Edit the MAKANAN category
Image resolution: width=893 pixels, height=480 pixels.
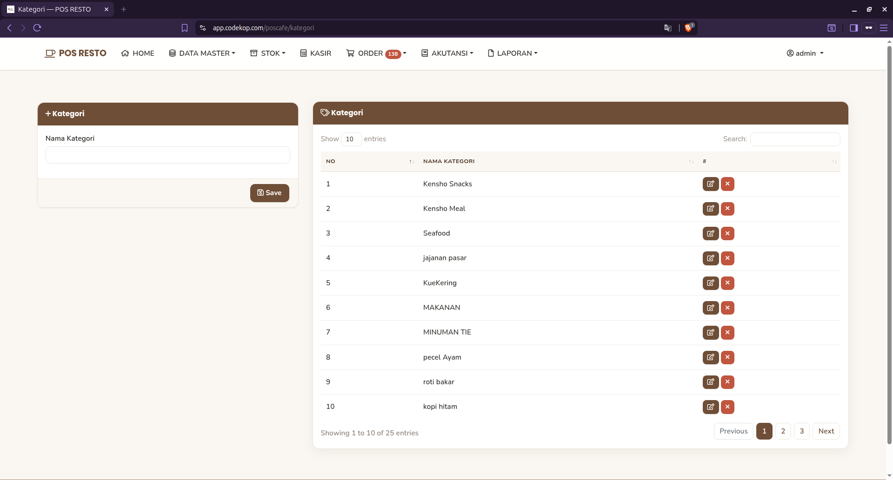[x=710, y=308]
